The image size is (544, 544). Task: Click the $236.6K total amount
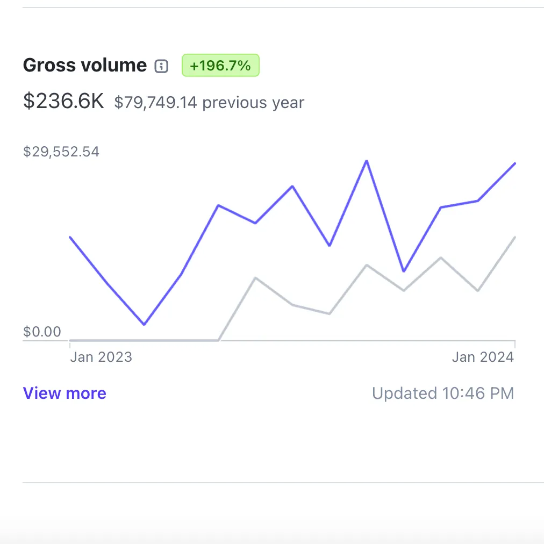click(x=63, y=101)
